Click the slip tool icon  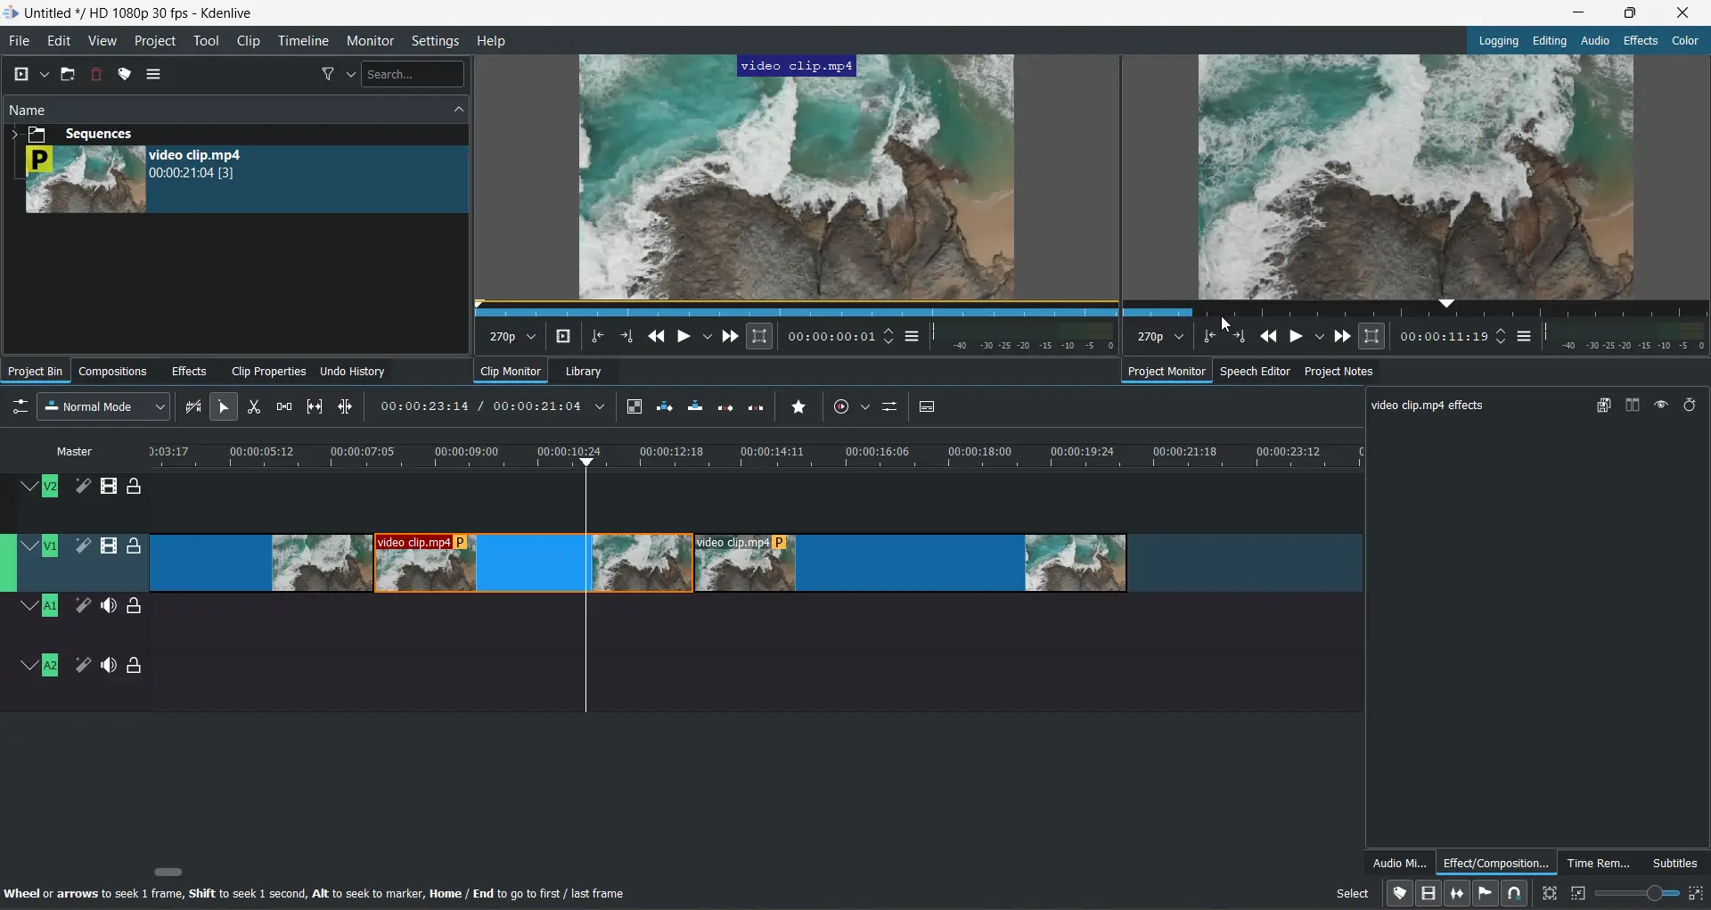pyautogui.click(x=315, y=407)
